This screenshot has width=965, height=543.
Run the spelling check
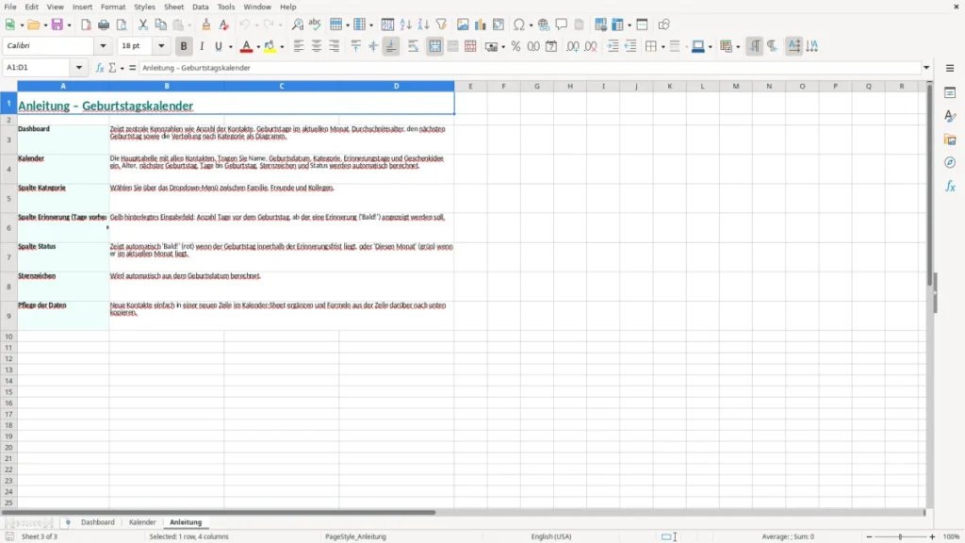click(x=315, y=25)
